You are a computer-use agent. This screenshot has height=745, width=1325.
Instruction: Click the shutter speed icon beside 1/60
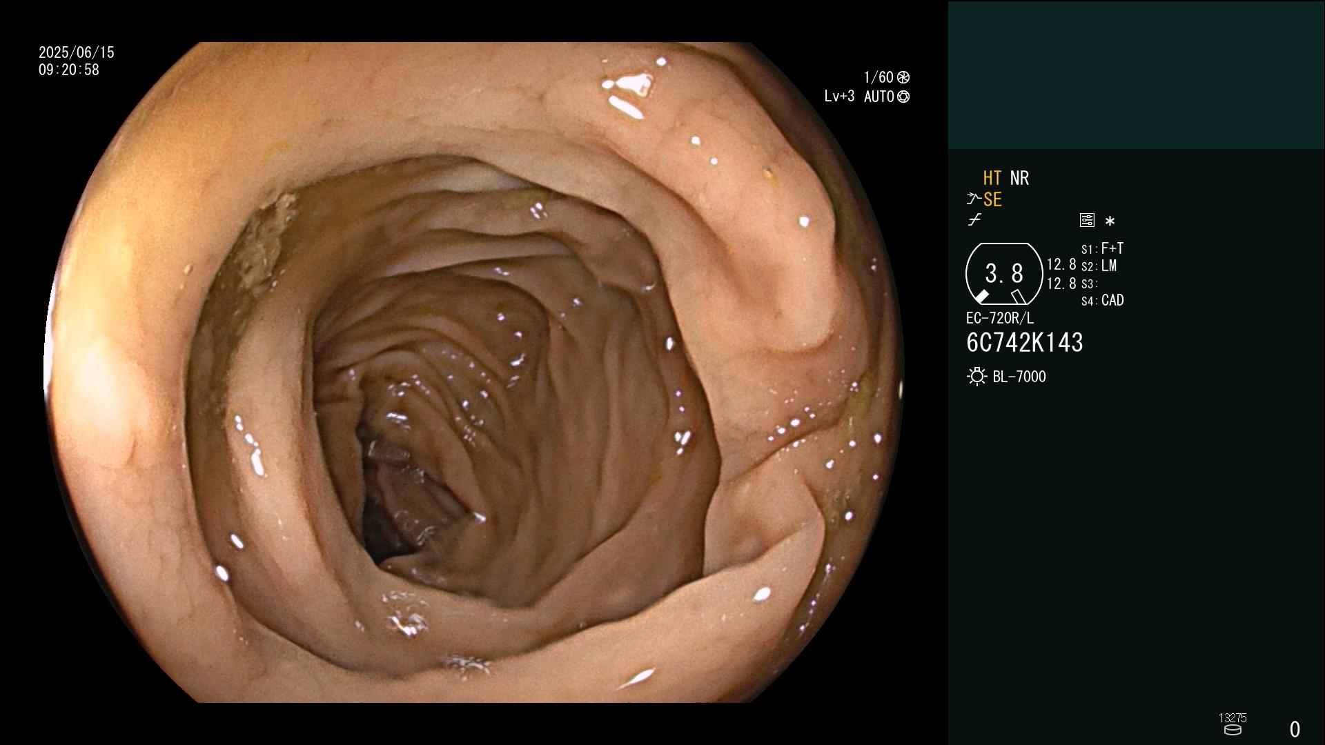903,77
